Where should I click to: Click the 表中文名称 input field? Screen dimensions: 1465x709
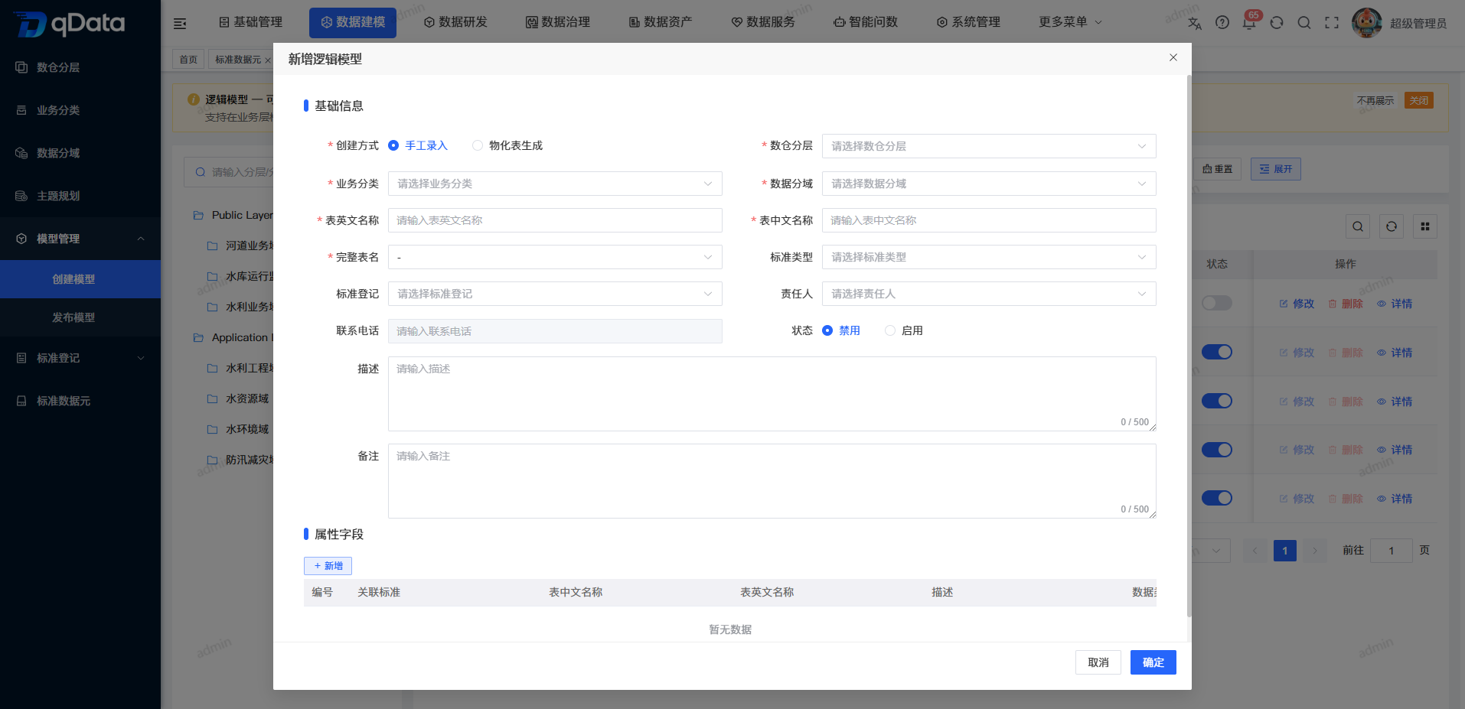tap(989, 220)
